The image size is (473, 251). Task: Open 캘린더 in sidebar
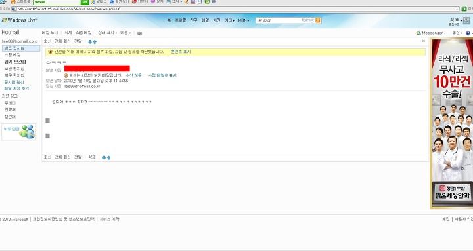(10, 117)
